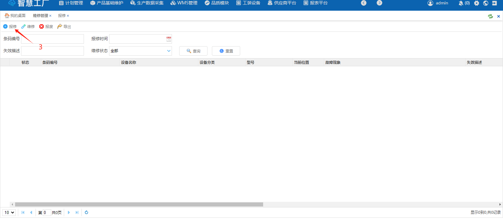The width and height of the screenshot is (503, 220).
Task: Click the 条码编号 input field
Action: point(53,39)
